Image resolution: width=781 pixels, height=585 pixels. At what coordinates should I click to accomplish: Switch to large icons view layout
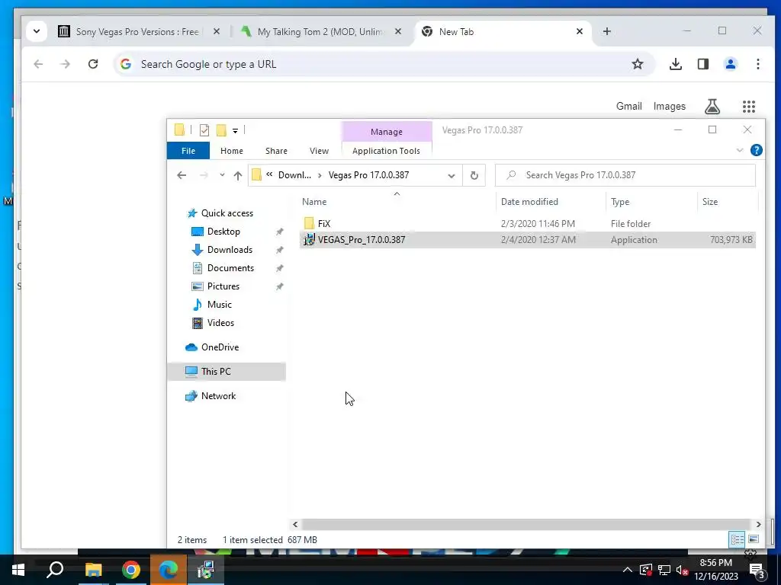754,539
